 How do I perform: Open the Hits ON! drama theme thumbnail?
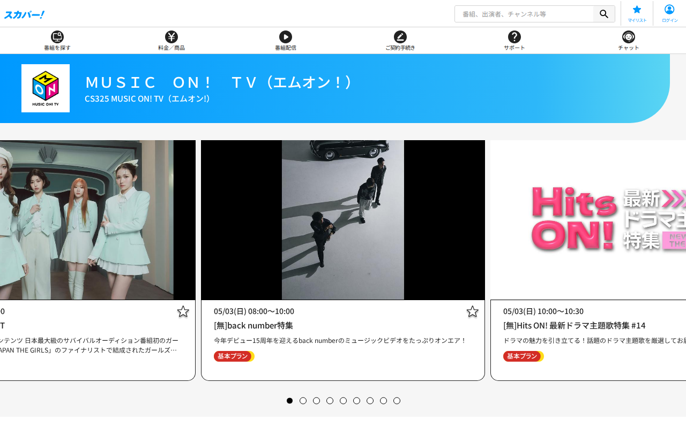pos(588,220)
